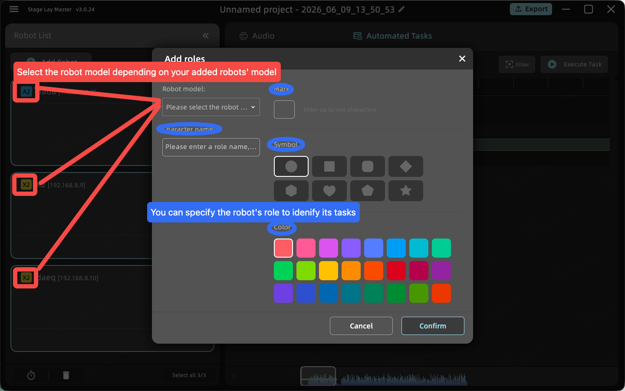Choose the rounded square symbol
Screen dimensions: 625x391
pyautogui.click(x=368, y=166)
